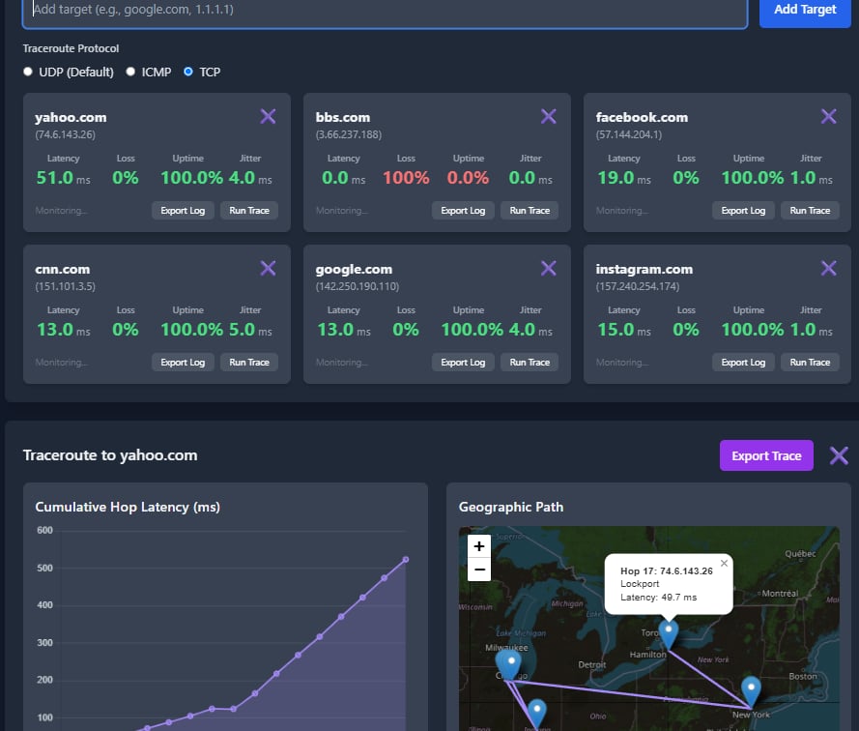Click the Add target input field
This screenshot has height=731, width=859.
[387, 11]
